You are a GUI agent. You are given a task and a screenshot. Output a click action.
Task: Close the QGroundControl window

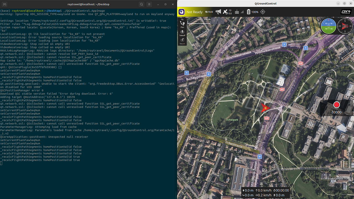(x=350, y=3)
